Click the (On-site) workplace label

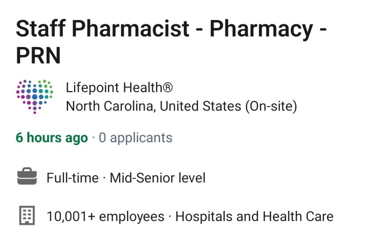pos(271,106)
